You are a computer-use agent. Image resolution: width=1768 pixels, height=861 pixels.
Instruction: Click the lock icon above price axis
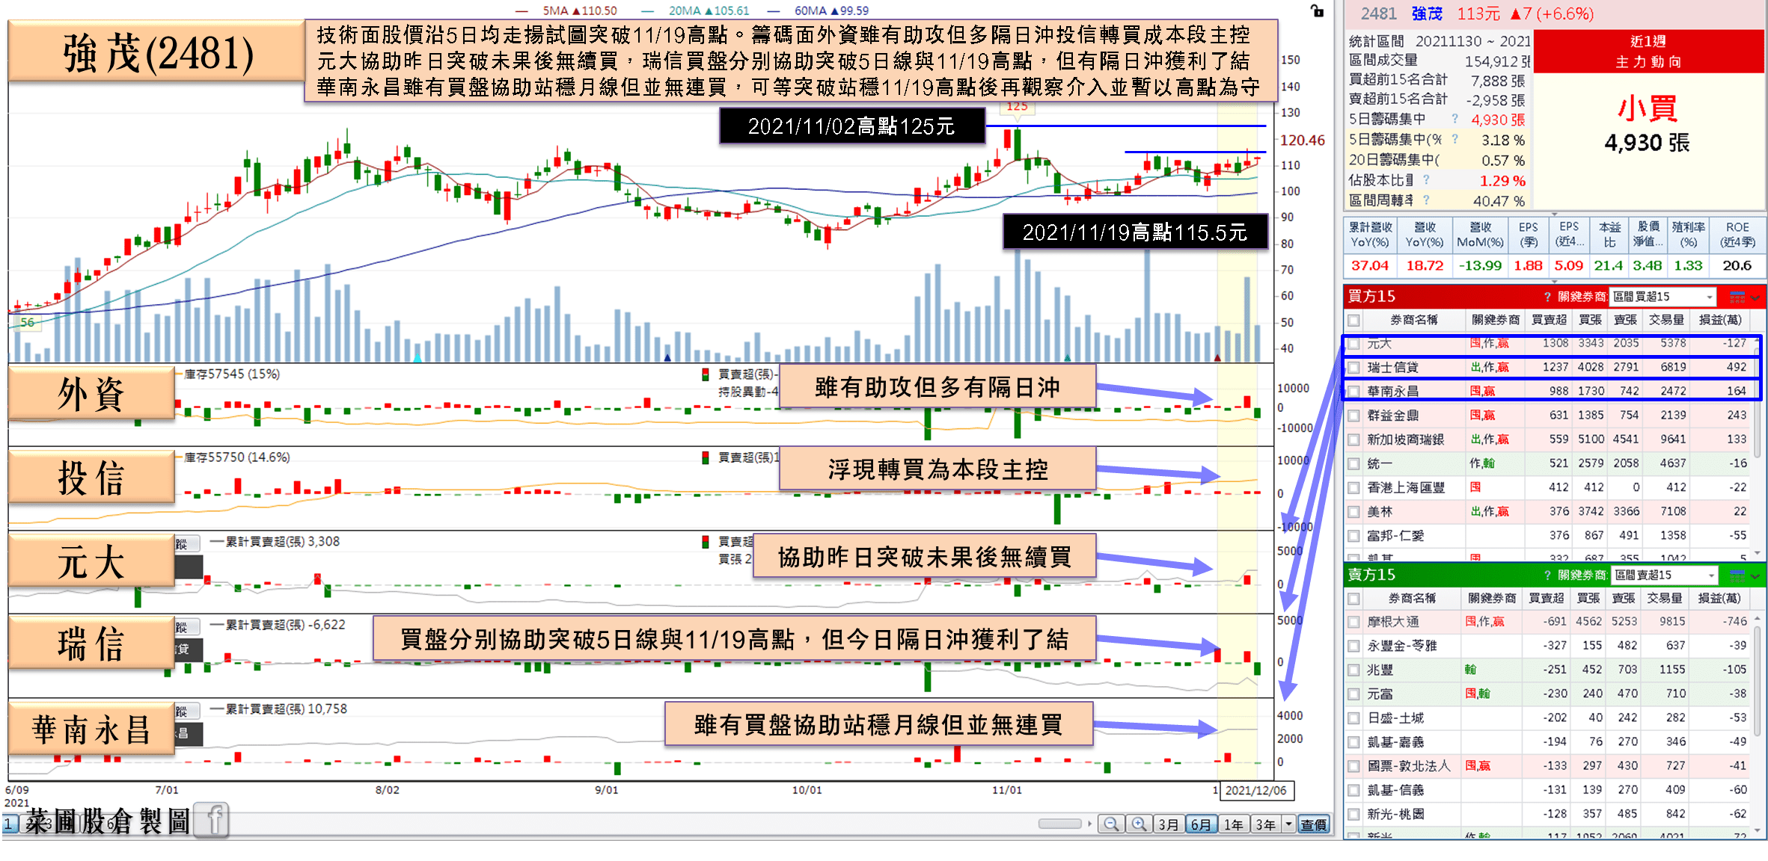coord(1317,10)
